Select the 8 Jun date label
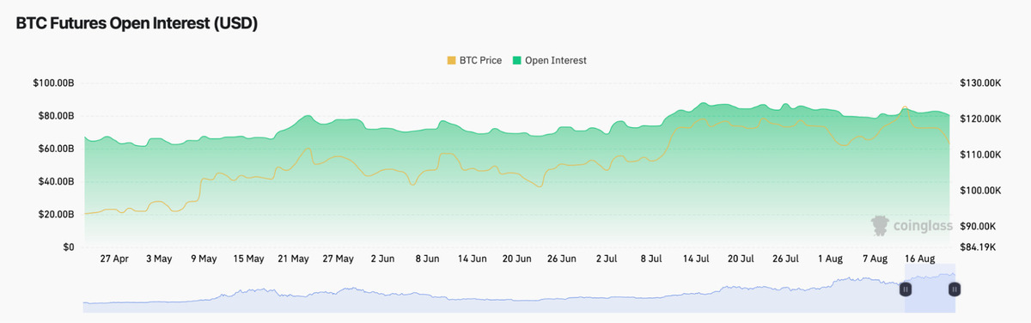 coord(427,259)
